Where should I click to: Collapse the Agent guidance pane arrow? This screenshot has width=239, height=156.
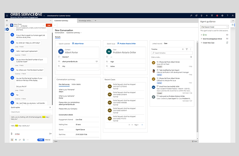(x=233, y=21)
